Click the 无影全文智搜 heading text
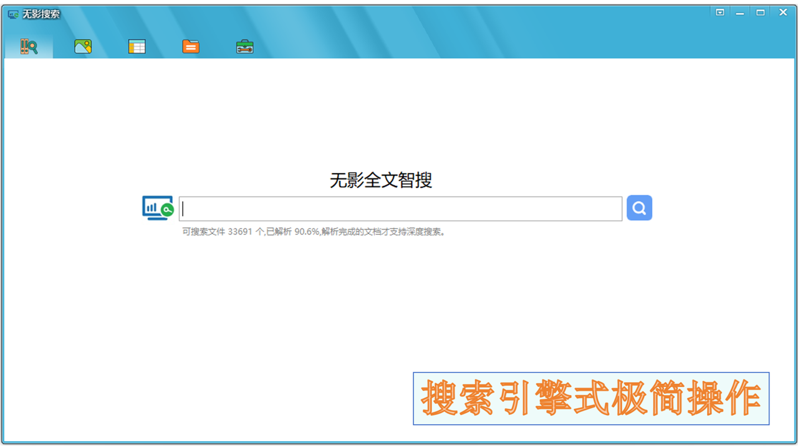The height and width of the screenshot is (448, 798). [x=381, y=180]
